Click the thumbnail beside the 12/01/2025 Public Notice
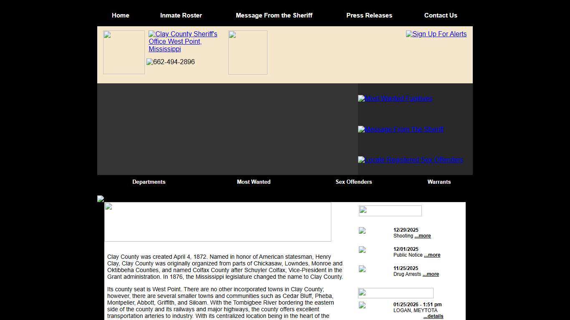Screen dimensions: 570x320 click(x=362, y=250)
